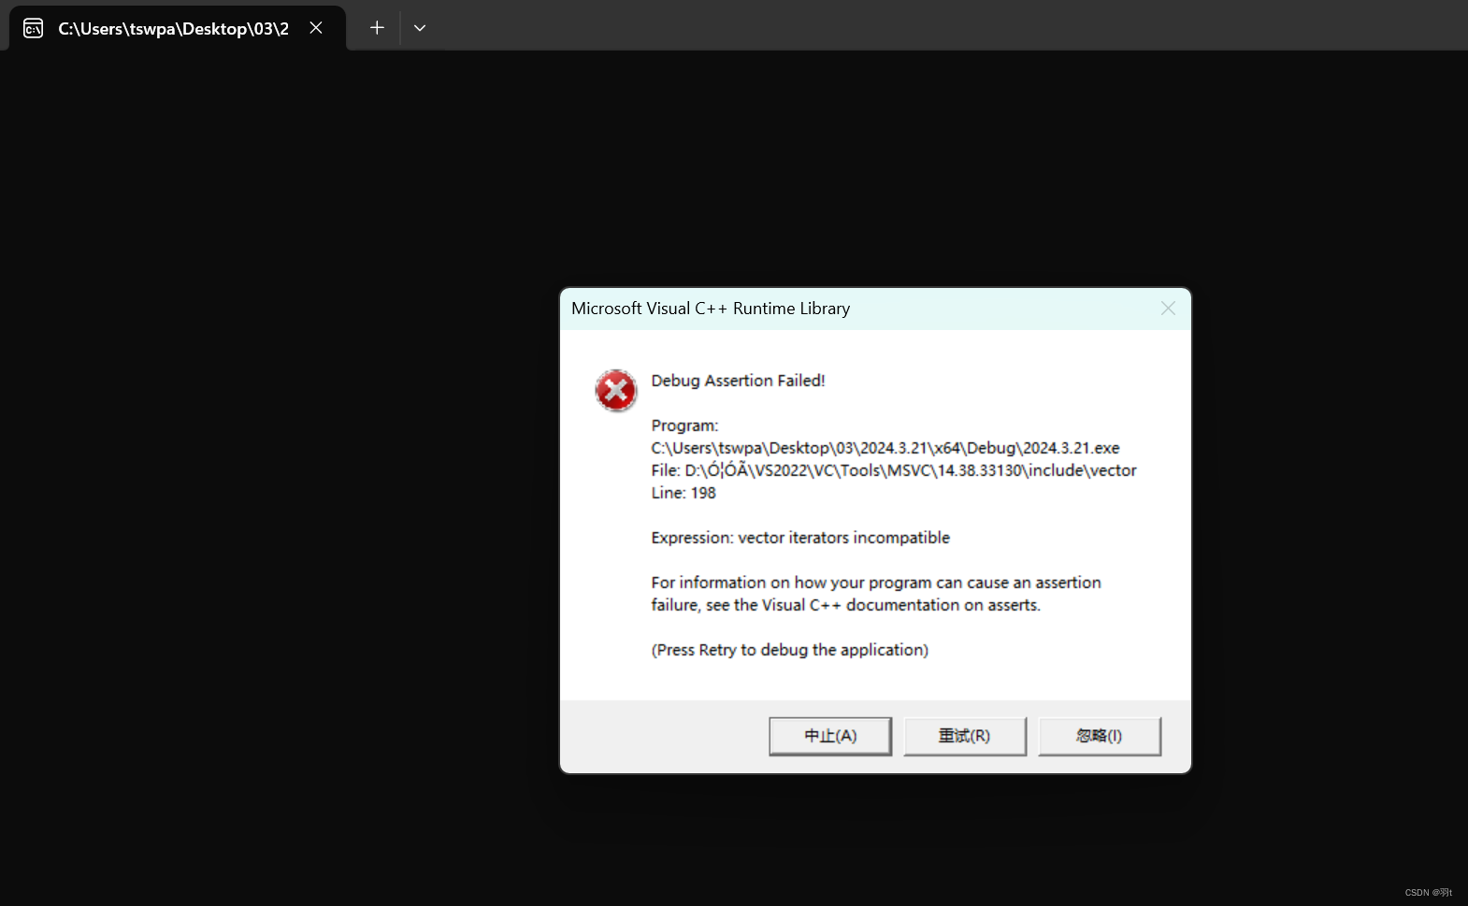Click the 'Line: 198' text

684,493
